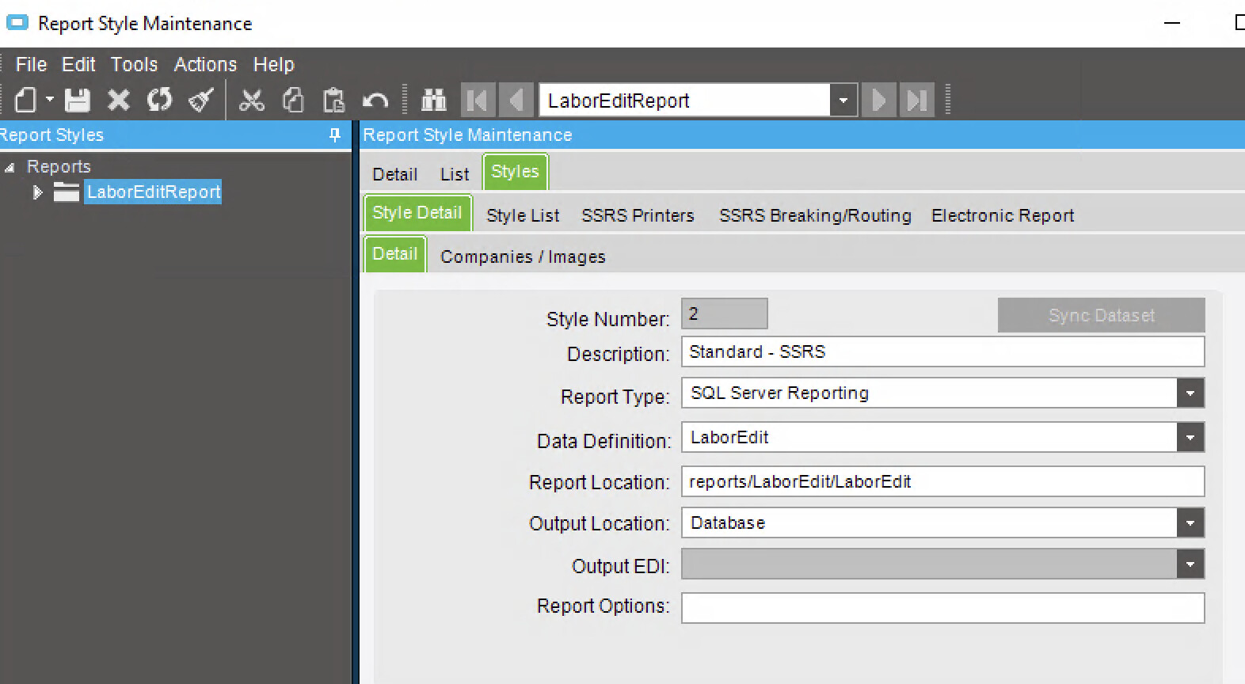Open the Report Type dropdown
1245x684 pixels.
click(x=1190, y=393)
